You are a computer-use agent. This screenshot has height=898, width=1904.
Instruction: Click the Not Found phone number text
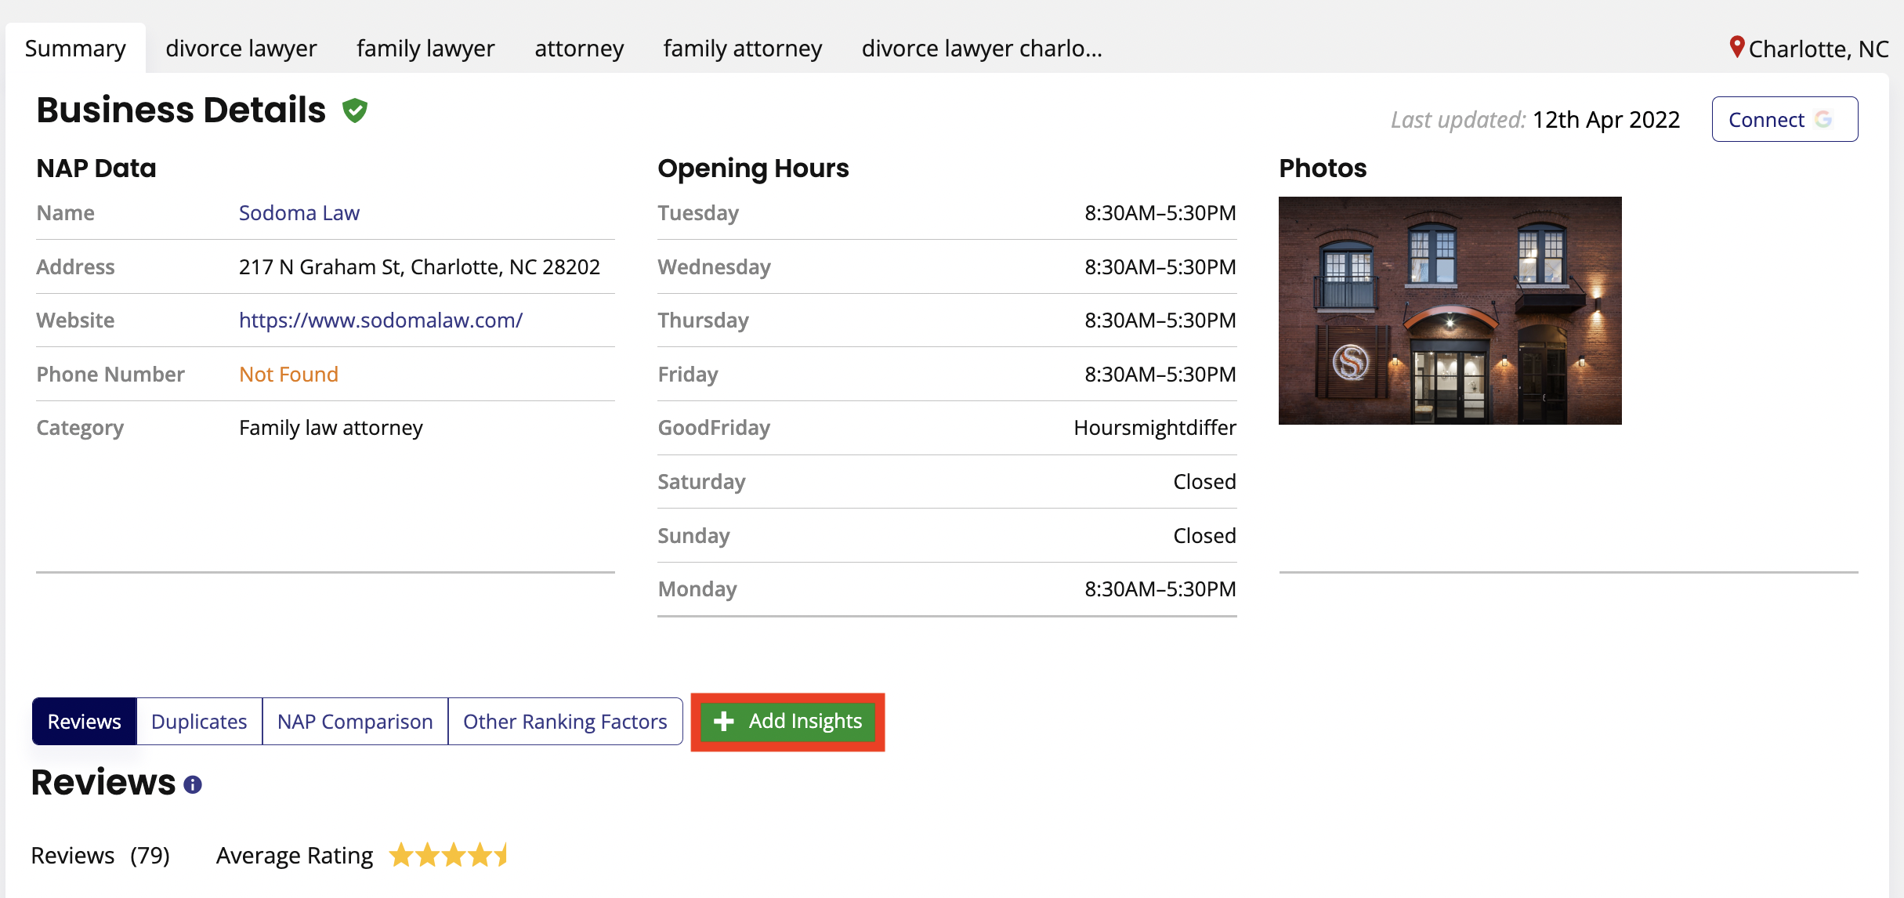click(288, 375)
